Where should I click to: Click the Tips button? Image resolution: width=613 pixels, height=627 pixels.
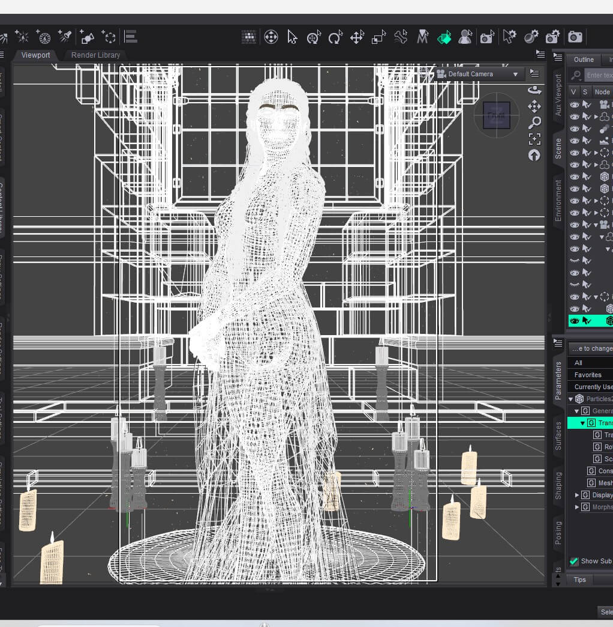tap(580, 580)
